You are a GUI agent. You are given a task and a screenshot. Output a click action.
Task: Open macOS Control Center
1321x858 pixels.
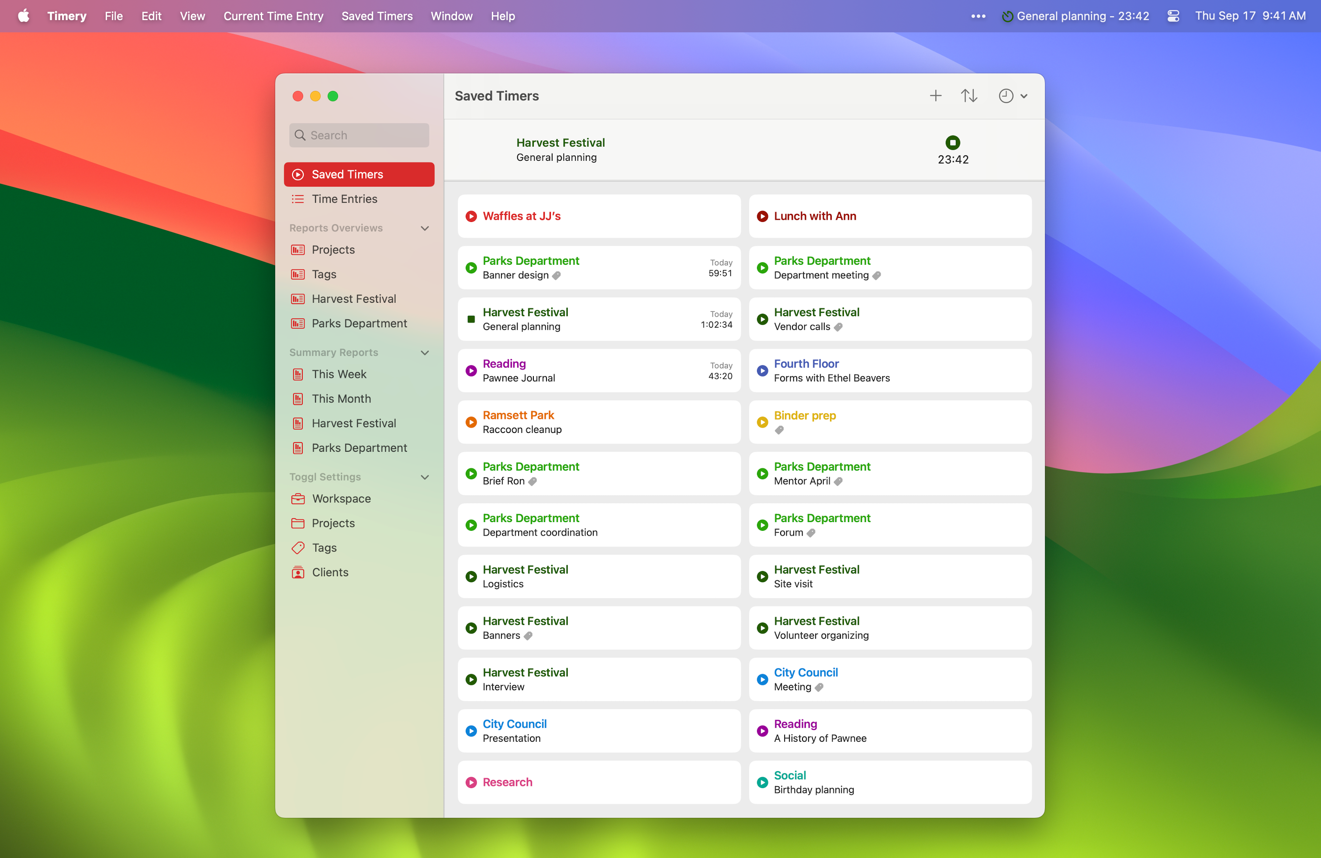tap(1173, 16)
